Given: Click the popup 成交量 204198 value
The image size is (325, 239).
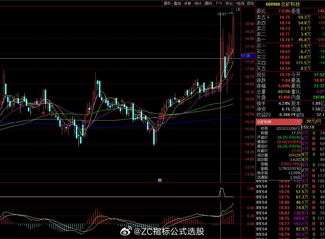Looking at the screenshot, I should [x=294, y=155].
